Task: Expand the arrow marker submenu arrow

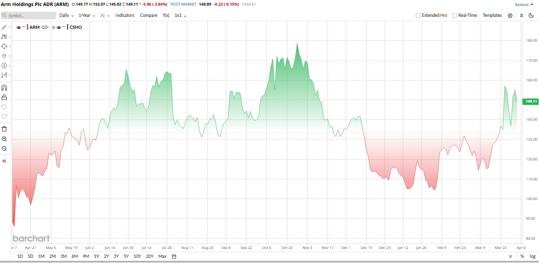Action: pyautogui.click(x=10, y=56)
